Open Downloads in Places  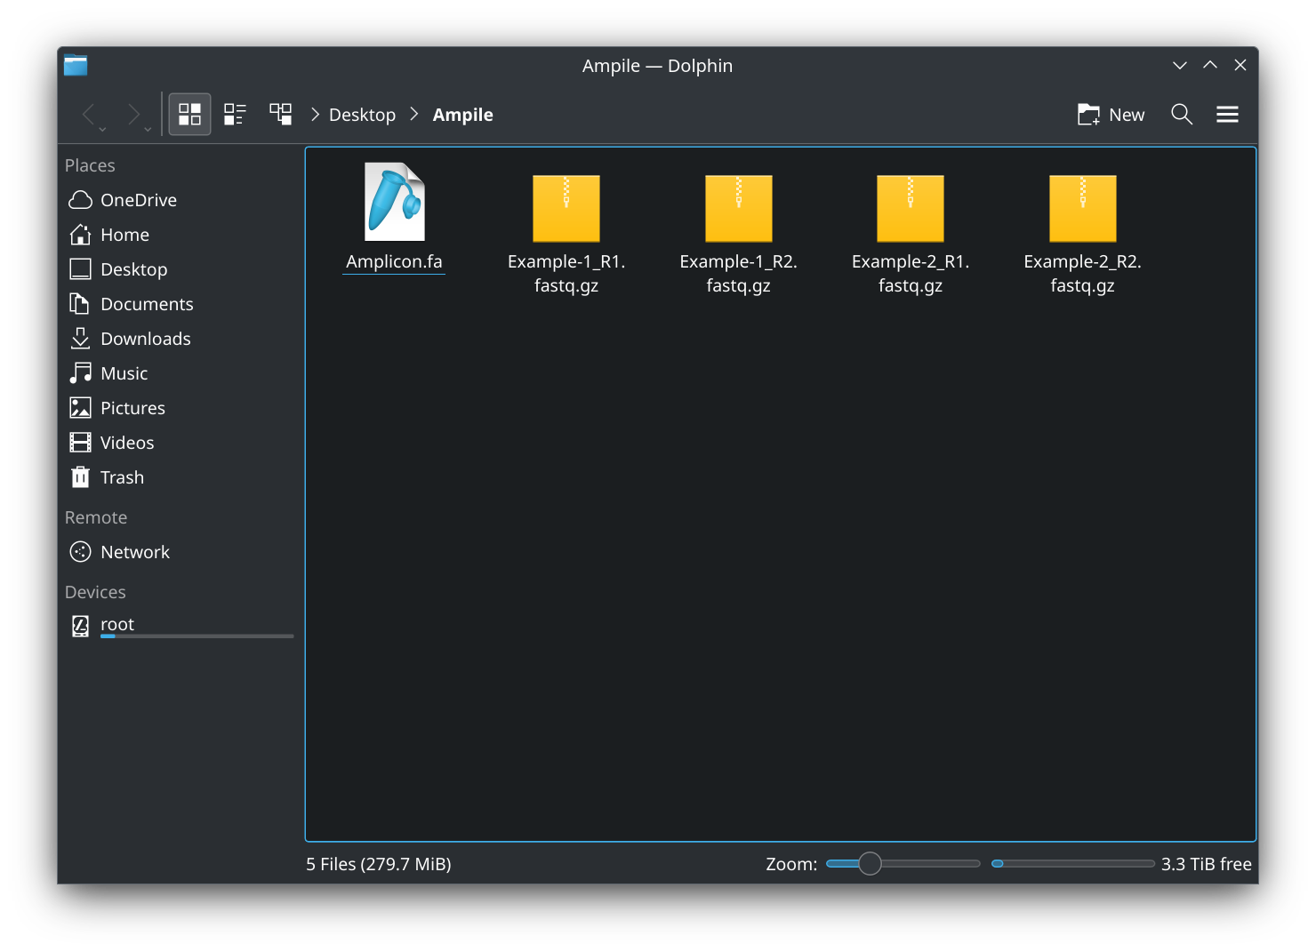click(180, 339)
